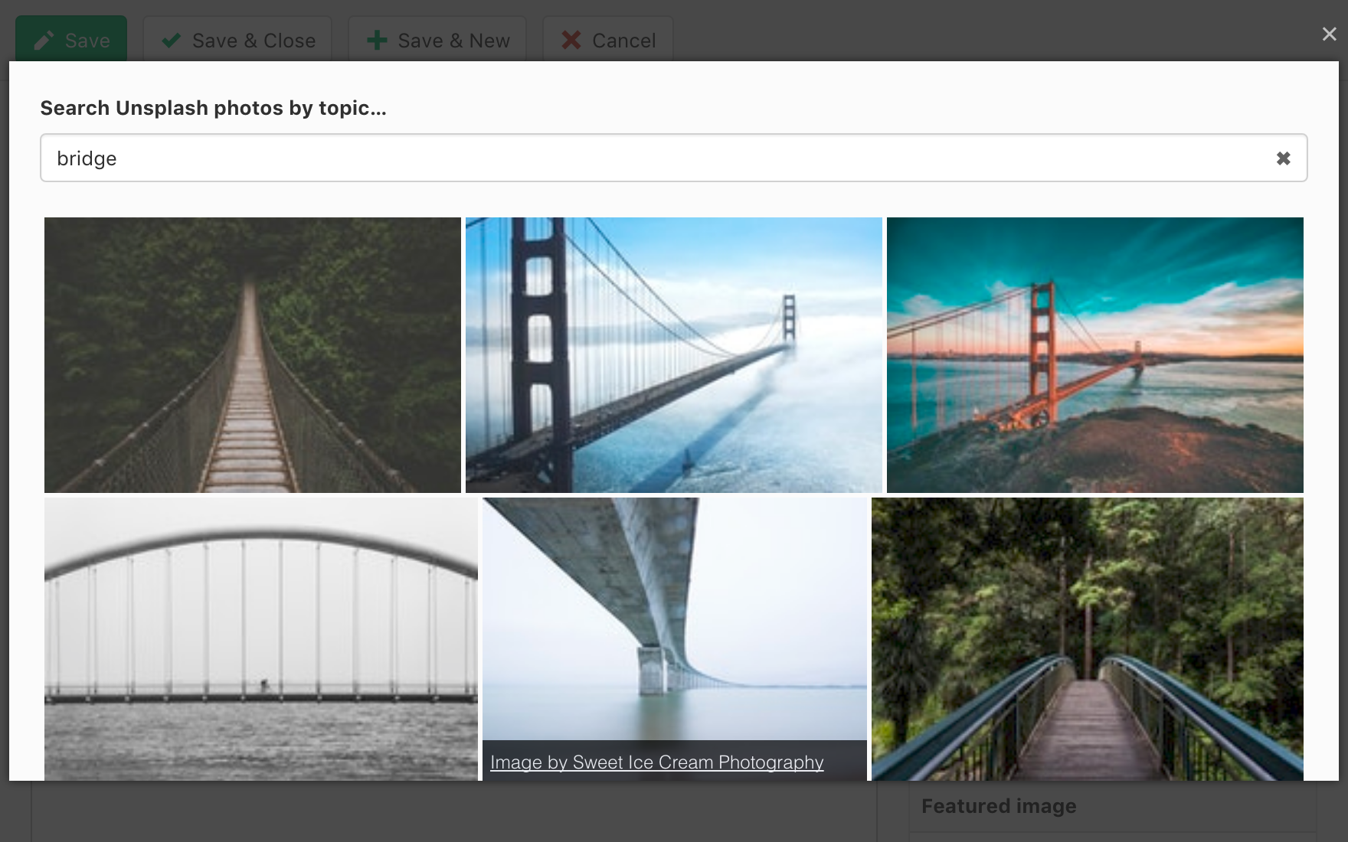Close the Unsplash photo search dialog
The height and width of the screenshot is (842, 1348).
(1329, 34)
